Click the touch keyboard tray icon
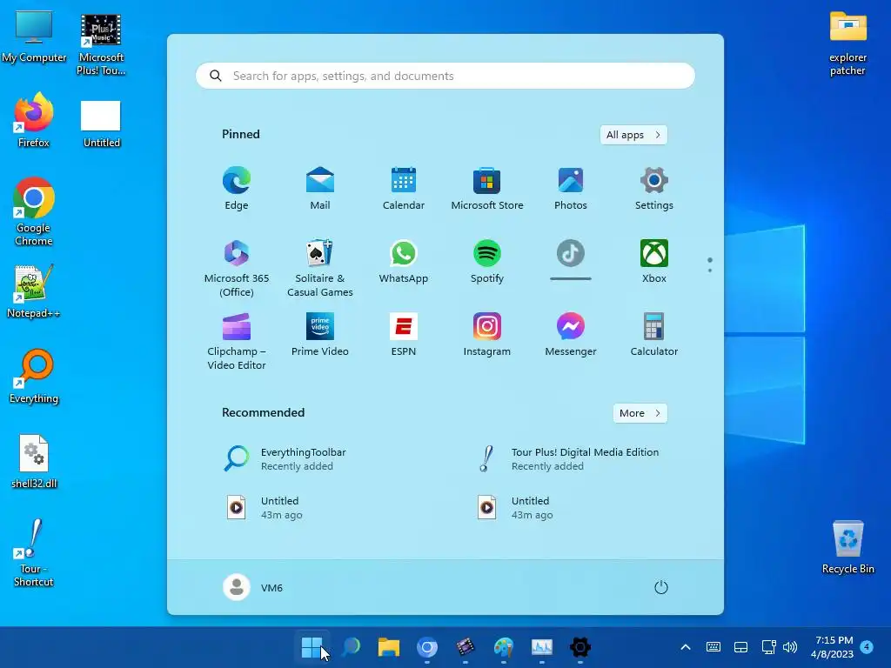The image size is (891, 668). [x=713, y=647]
